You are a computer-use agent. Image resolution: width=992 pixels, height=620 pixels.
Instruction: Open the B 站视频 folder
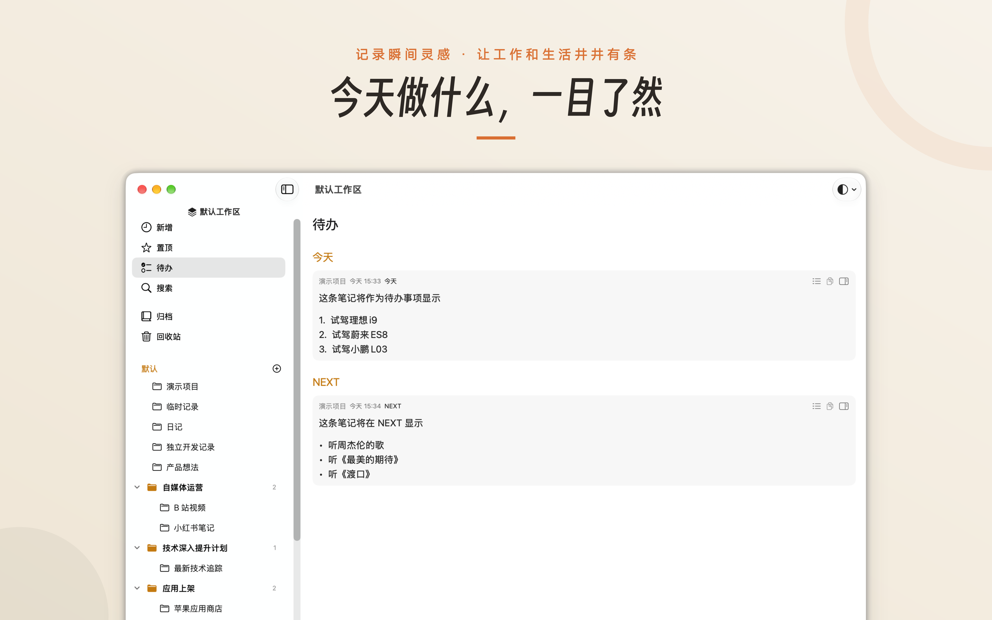tap(208, 508)
